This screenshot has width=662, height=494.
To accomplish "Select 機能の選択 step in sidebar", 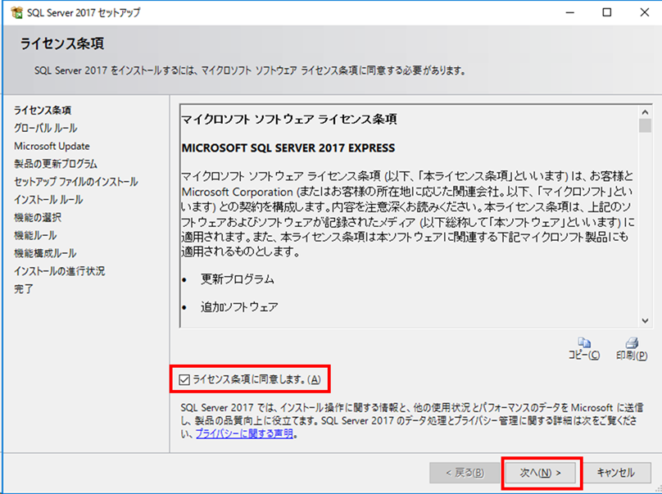I will pos(38,217).
